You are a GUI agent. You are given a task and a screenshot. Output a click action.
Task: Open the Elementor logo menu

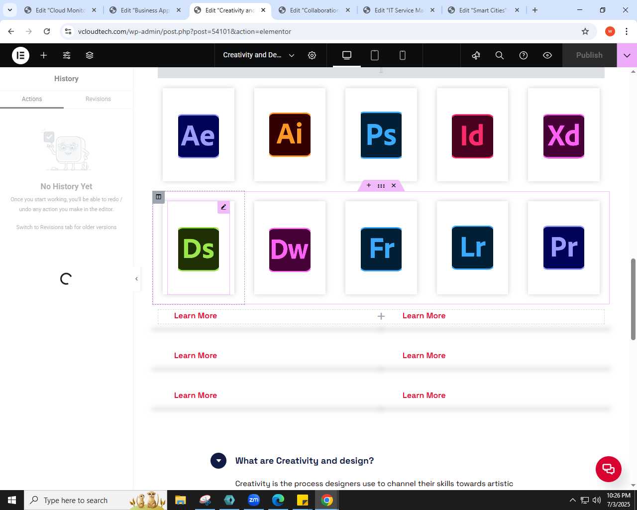(x=20, y=55)
